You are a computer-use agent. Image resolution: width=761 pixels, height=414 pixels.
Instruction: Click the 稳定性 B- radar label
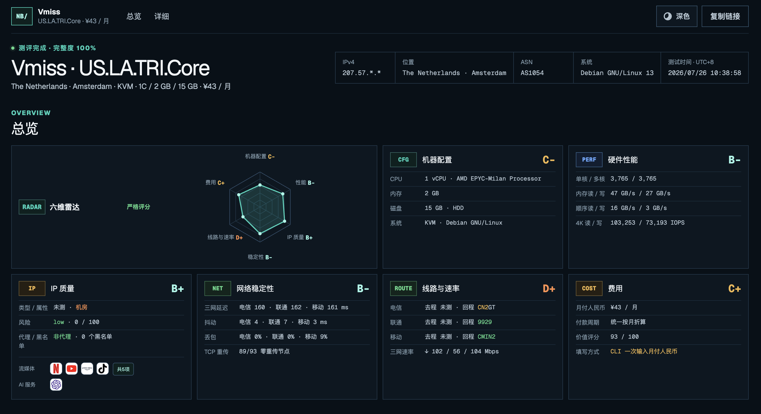(x=260, y=257)
